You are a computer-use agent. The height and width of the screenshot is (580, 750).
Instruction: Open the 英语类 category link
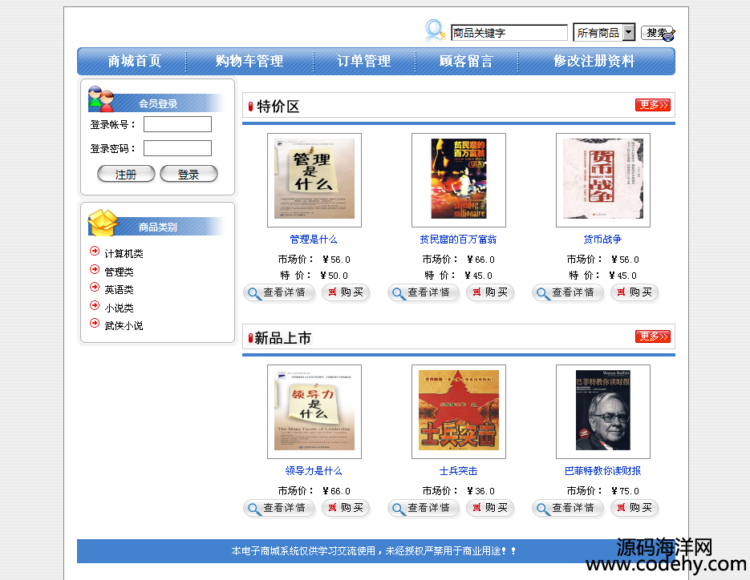[x=119, y=290]
